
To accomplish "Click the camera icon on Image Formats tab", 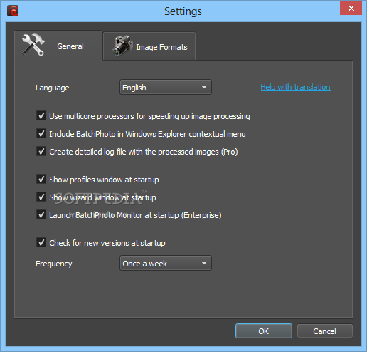I will (x=122, y=46).
